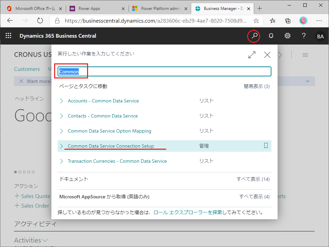This screenshot has height=247, width=329.
Task: Open the browser collections icon
Action: tap(288, 21)
